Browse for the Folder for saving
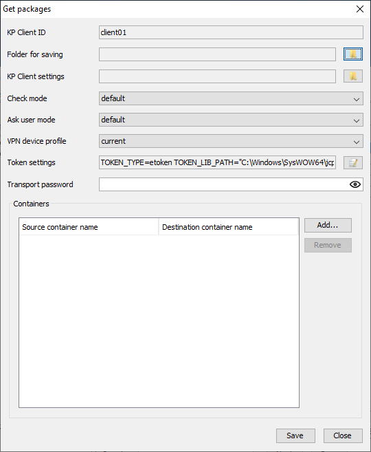Viewport: 371px width, 452px height. tap(353, 54)
